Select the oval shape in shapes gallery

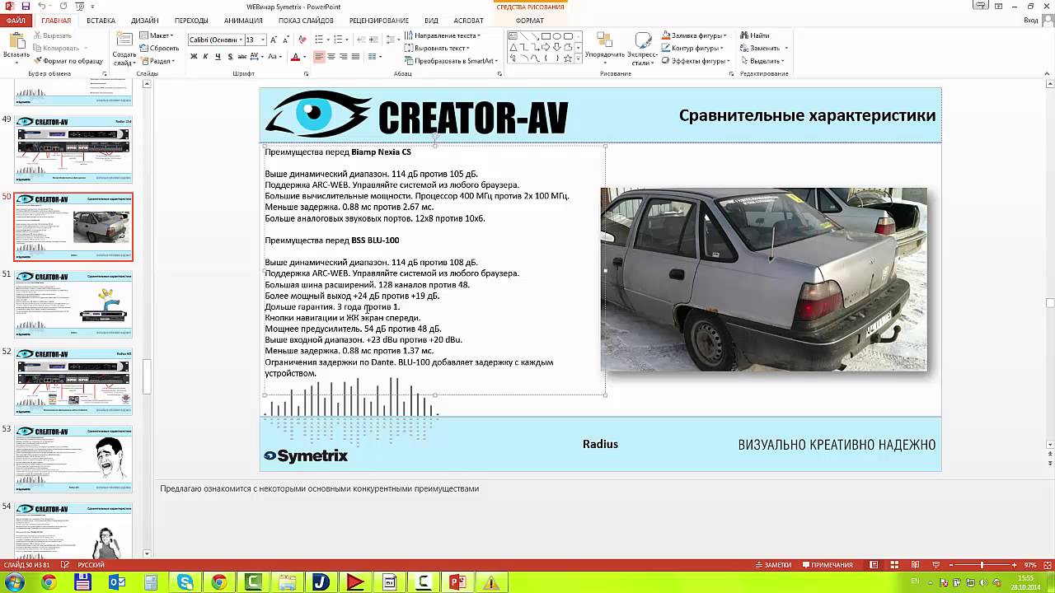click(557, 37)
